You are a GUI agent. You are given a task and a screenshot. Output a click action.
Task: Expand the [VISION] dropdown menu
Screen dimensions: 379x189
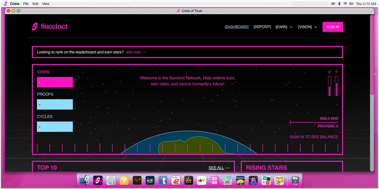pyautogui.click(x=307, y=27)
